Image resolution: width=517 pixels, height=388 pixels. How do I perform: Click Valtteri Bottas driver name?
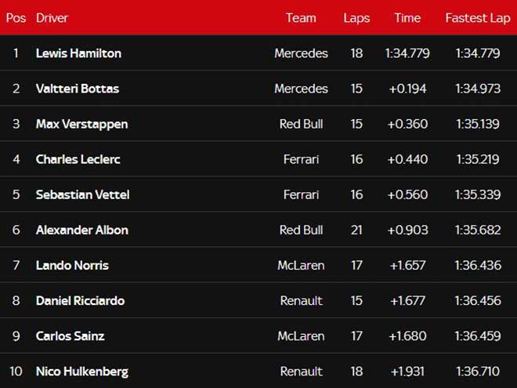(x=78, y=89)
